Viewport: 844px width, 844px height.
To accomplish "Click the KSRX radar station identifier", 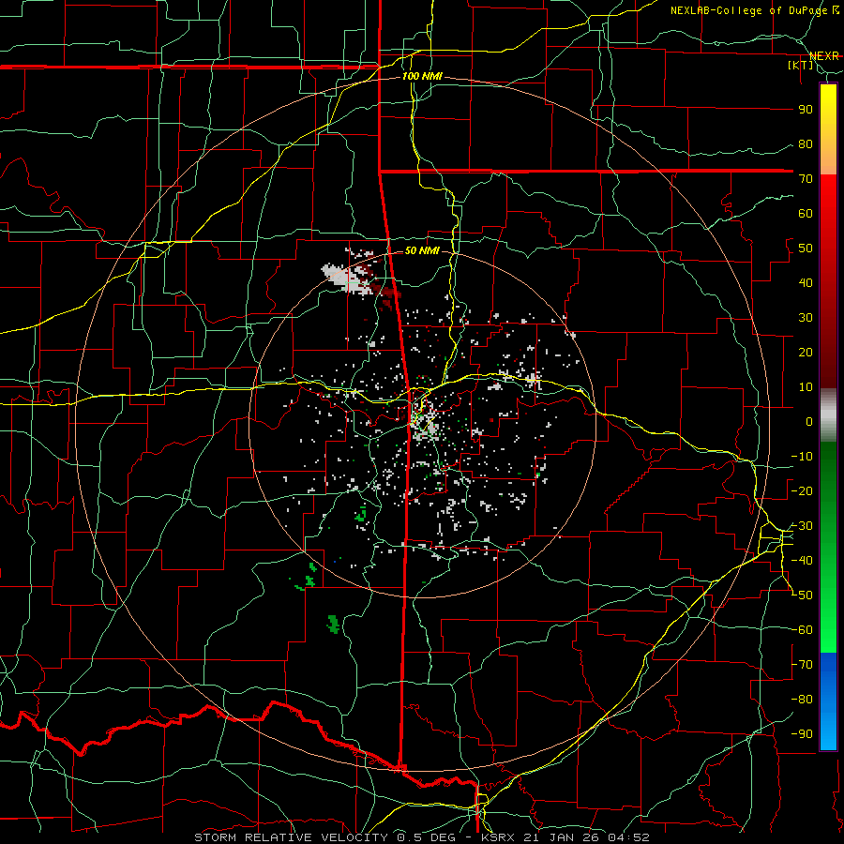I will coord(496,837).
